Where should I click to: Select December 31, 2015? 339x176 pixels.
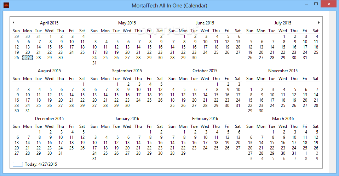60,153
